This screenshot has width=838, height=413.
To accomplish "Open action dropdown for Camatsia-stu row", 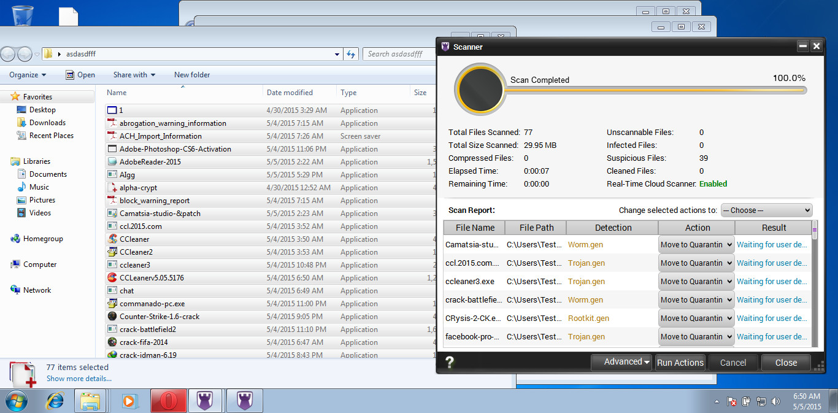I will pos(697,244).
